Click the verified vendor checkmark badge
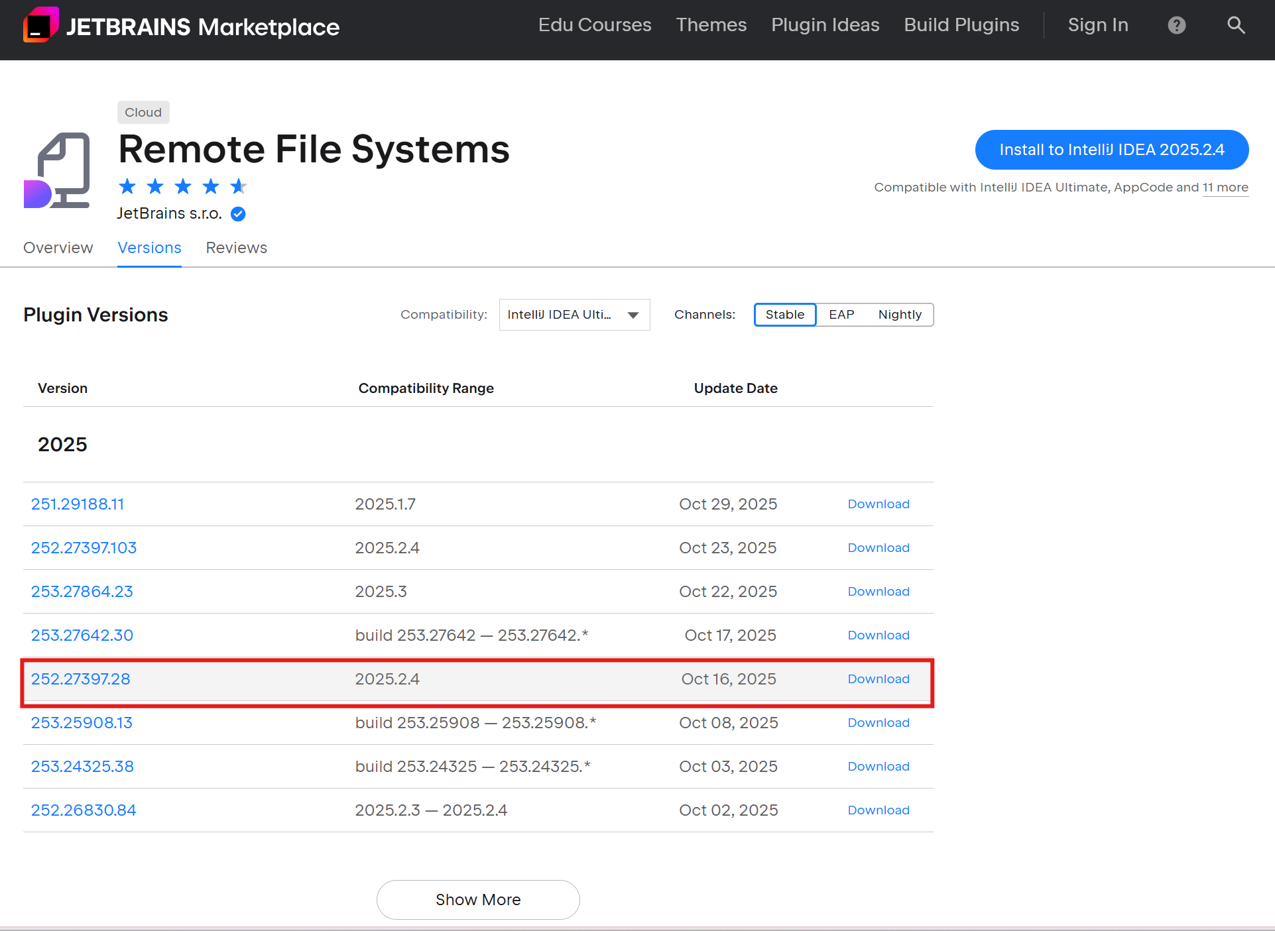The height and width of the screenshot is (931, 1275). pyautogui.click(x=238, y=214)
